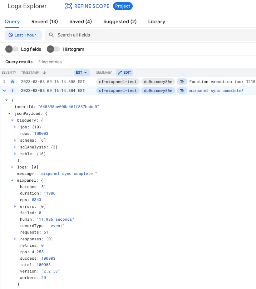Click the duration value 11986
This screenshot has height=289, width=256.
pos(49,194)
